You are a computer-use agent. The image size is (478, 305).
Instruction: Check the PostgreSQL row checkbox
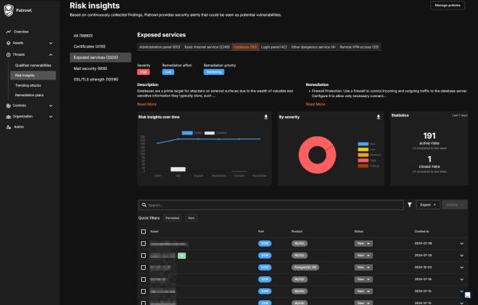[143, 268]
